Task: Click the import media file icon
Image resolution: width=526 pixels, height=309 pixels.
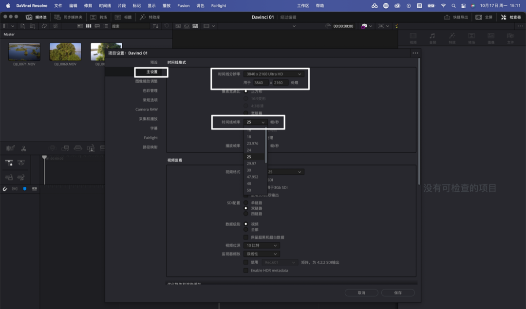Action: click(23, 26)
